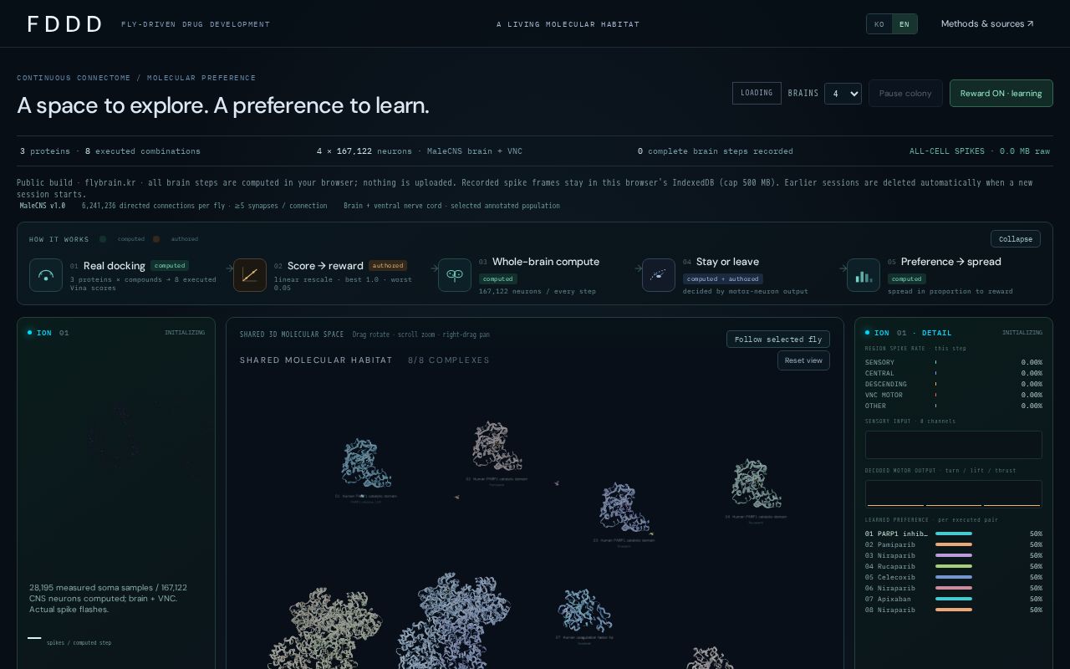Image resolution: width=1070 pixels, height=669 pixels.
Task: Select 07 Apixaban preference row
Action: click(954, 599)
